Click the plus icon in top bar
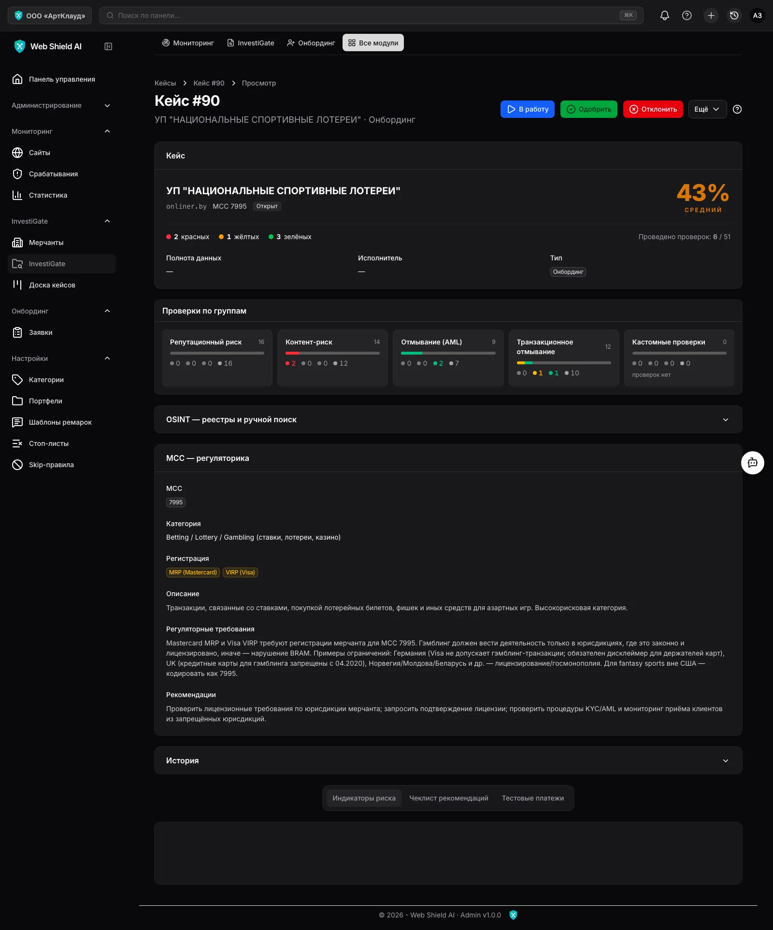This screenshot has height=930, width=773. 711,15
